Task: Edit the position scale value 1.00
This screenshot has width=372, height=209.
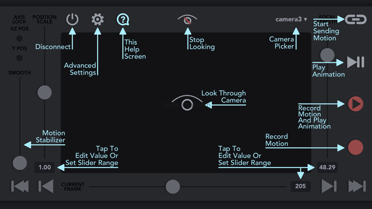Action: [44, 168]
